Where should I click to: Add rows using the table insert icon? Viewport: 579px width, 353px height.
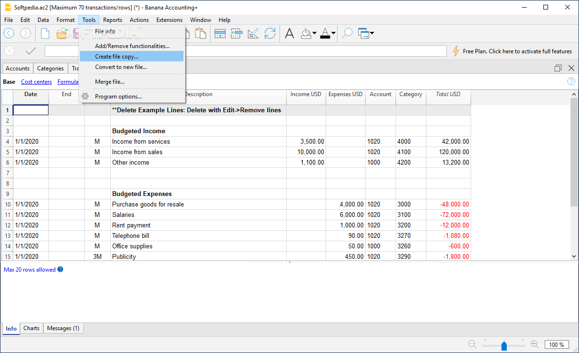220,33
